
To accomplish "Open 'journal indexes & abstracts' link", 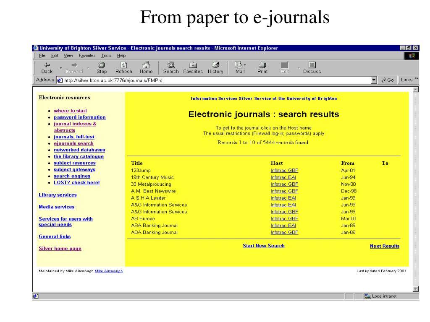I will pos(75,127).
